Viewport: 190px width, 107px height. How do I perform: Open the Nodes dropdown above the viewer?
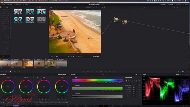coord(75,7)
